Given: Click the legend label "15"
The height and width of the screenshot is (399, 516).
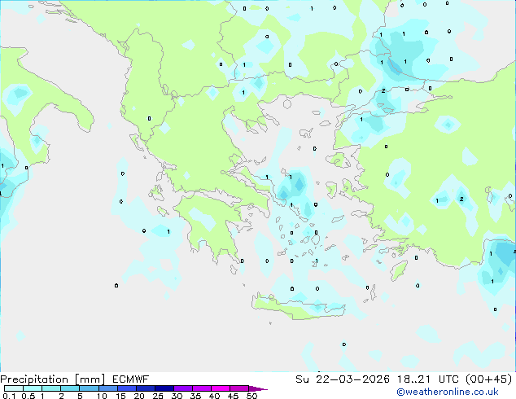Looking at the screenshot, I should 120,396.
